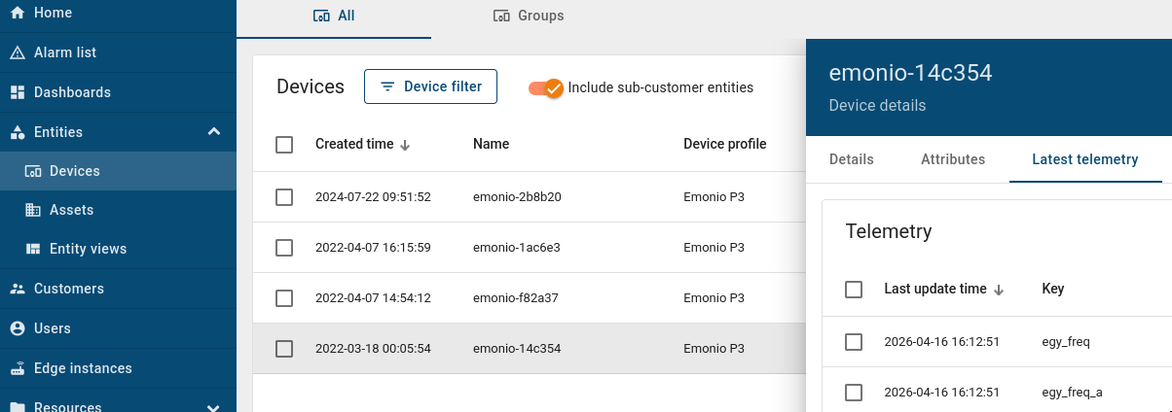Open the Device filter button
Screen dimensions: 1172x412
point(430,86)
